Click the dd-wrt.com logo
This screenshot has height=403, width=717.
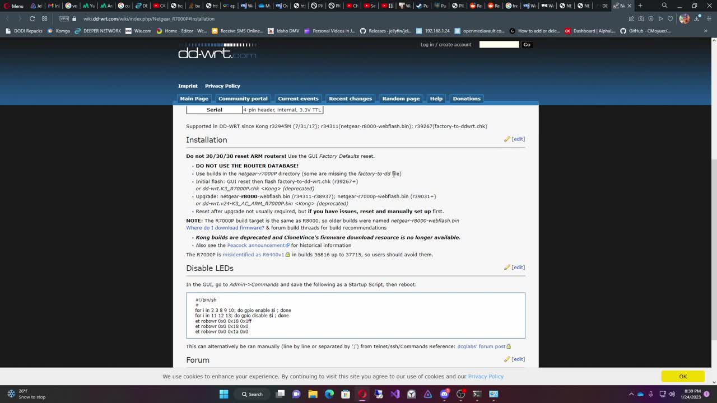pyautogui.click(x=217, y=51)
